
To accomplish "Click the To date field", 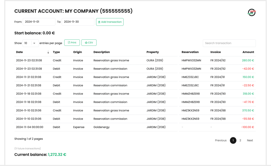I will pyautogui.click(x=78, y=22).
